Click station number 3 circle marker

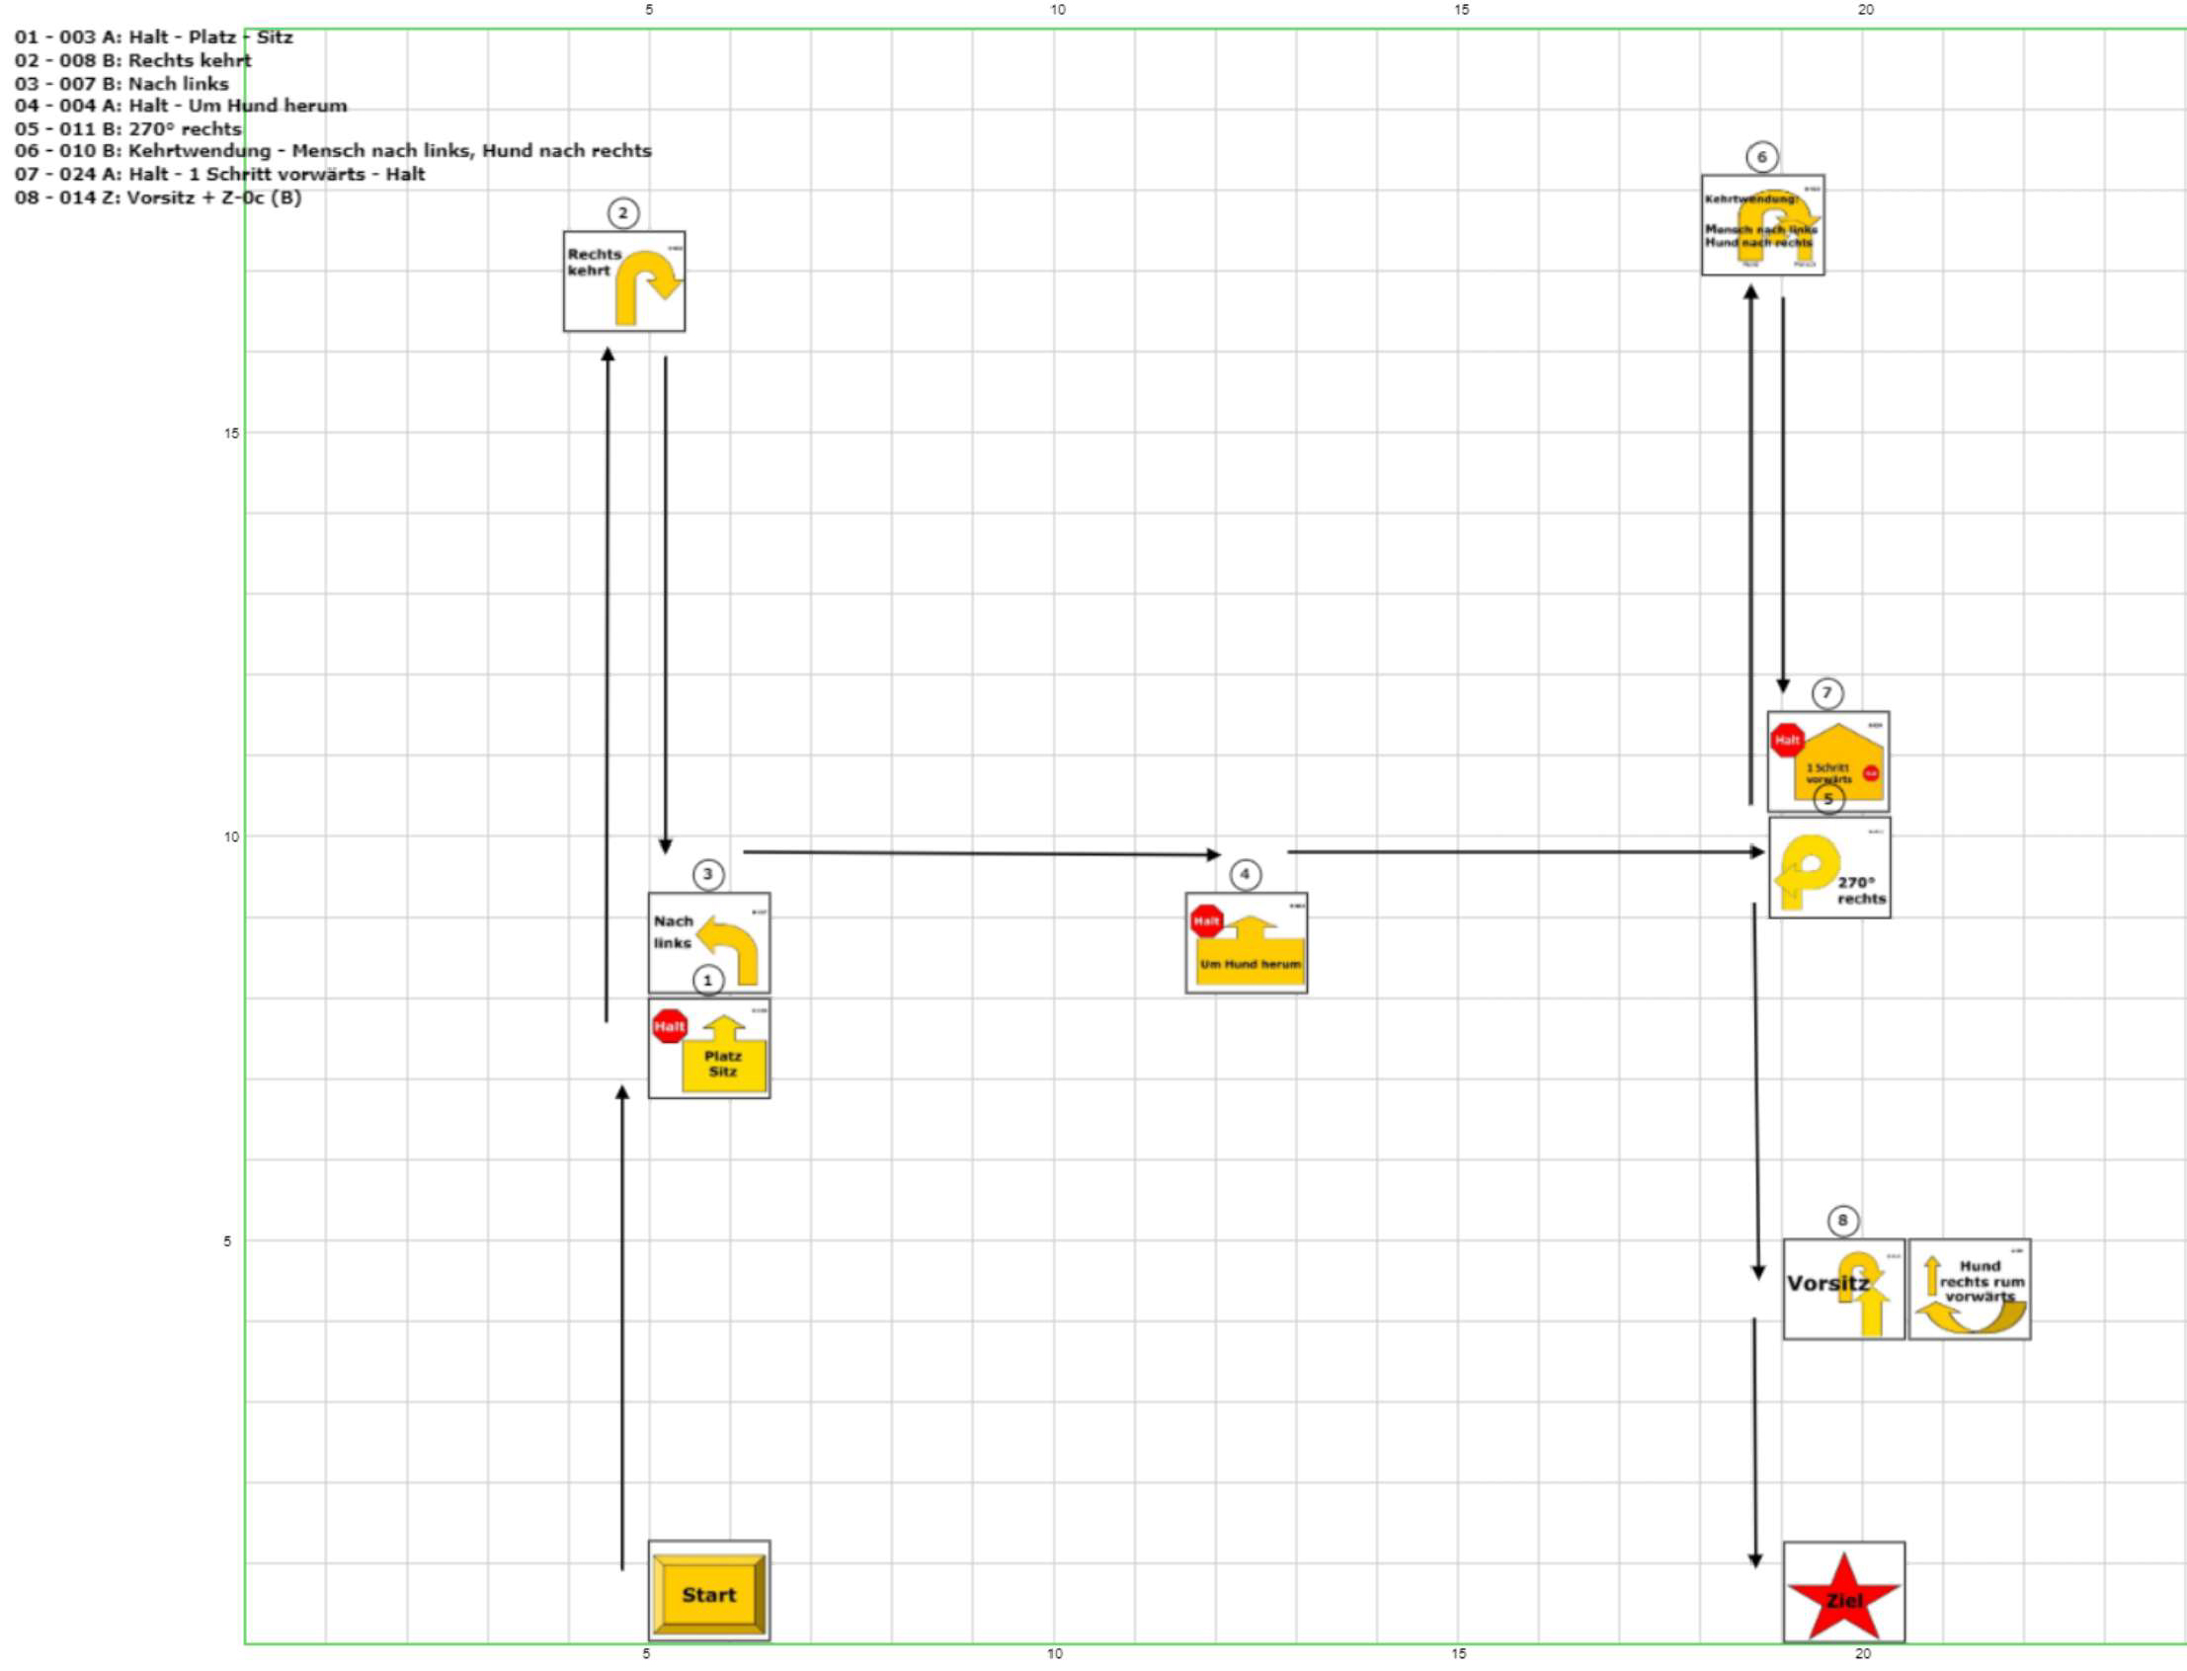pos(707,875)
